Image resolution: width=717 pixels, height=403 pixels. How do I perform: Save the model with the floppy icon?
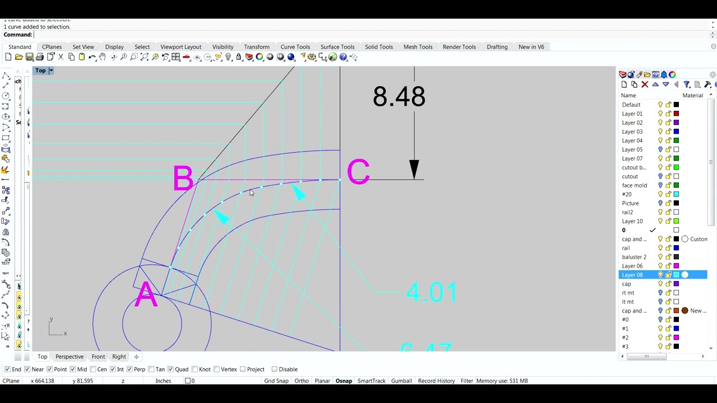click(29, 57)
